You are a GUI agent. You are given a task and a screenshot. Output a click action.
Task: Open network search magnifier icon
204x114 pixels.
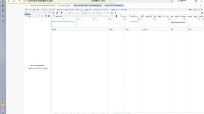[65, 13]
